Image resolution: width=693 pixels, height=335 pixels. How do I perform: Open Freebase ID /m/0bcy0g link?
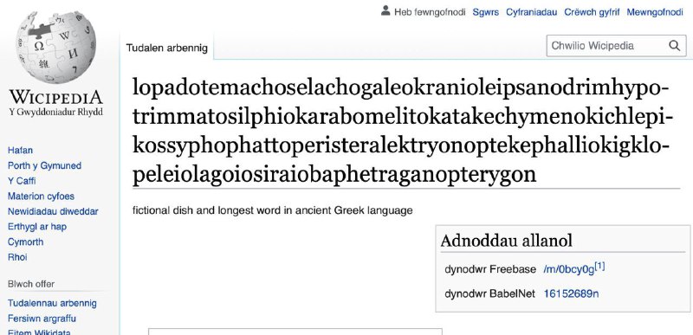(x=568, y=270)
